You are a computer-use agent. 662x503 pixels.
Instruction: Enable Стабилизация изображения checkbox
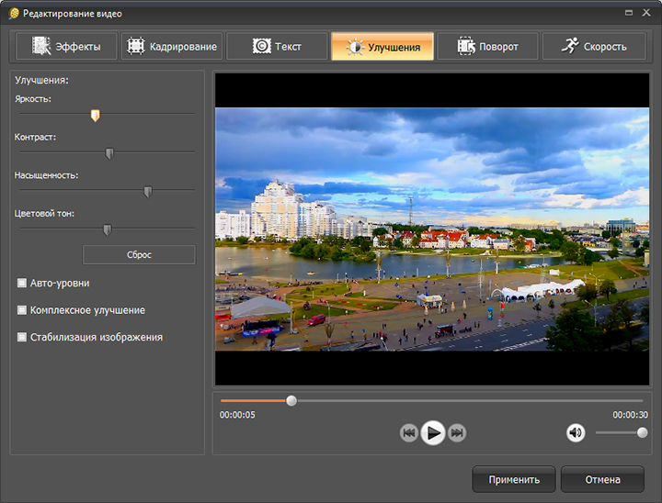[22, 337]
